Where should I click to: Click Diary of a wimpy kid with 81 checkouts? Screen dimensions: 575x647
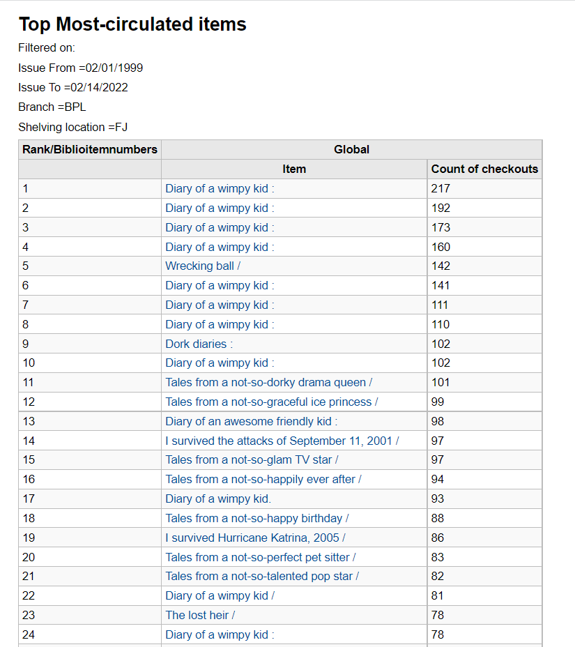[220, 595]
